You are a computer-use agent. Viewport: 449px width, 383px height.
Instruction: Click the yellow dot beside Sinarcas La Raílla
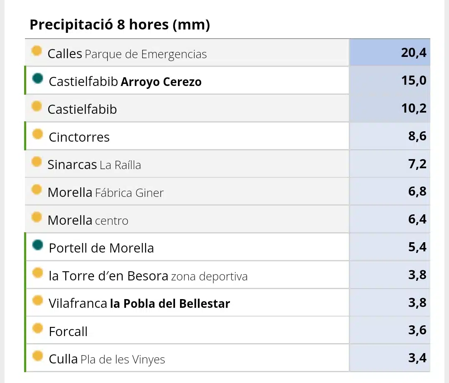click(36, 162)
